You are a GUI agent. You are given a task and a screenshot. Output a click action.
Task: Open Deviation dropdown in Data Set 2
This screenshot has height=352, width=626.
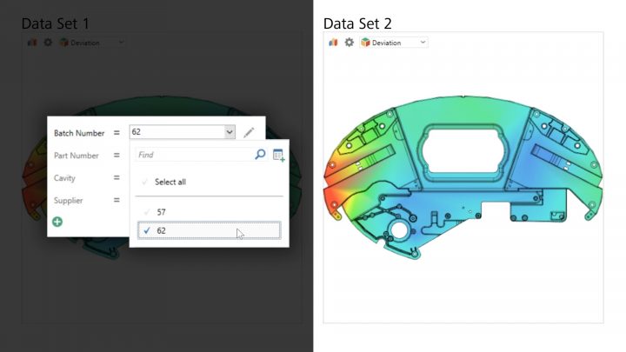pyautogui.click(x=423, y=42)
